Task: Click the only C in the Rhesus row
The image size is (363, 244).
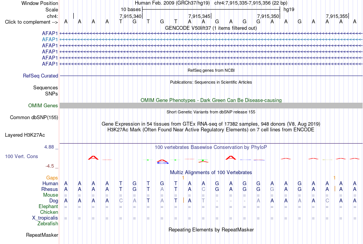Action: 203,189
